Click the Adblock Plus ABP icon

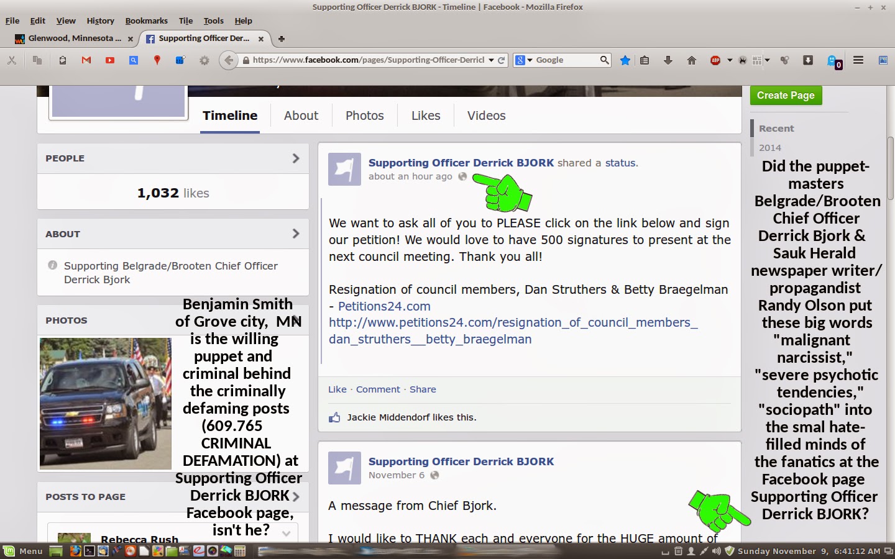pyautogui.click(x=715, y=60)
